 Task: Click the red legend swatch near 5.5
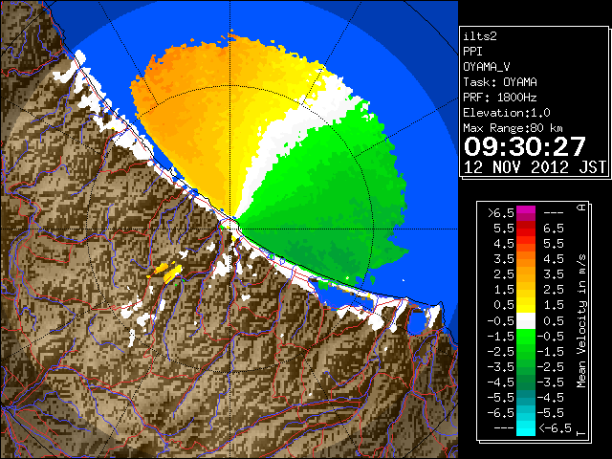click(526, 229)
